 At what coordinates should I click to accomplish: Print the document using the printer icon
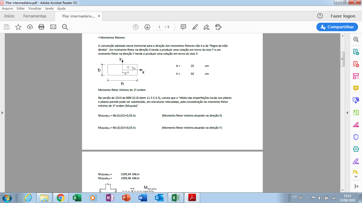(x=41, y=27)
